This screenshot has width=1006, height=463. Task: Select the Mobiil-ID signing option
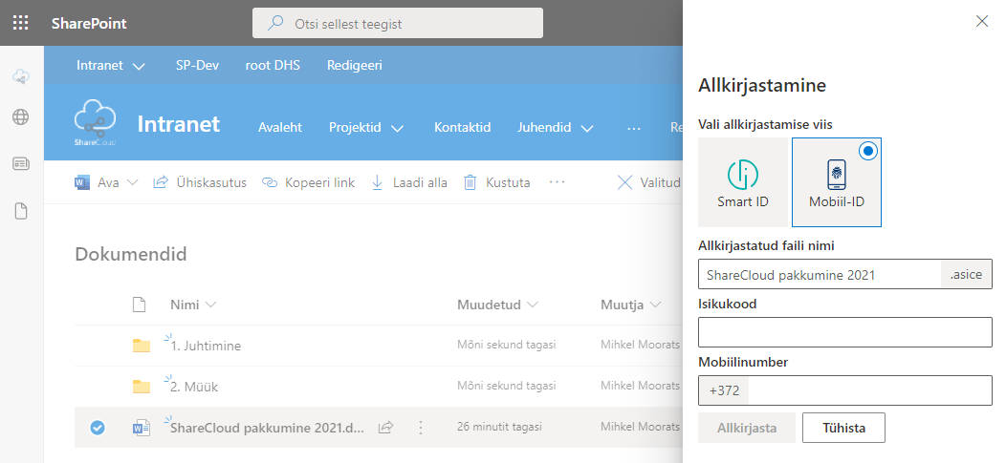[x=837, y=182]
